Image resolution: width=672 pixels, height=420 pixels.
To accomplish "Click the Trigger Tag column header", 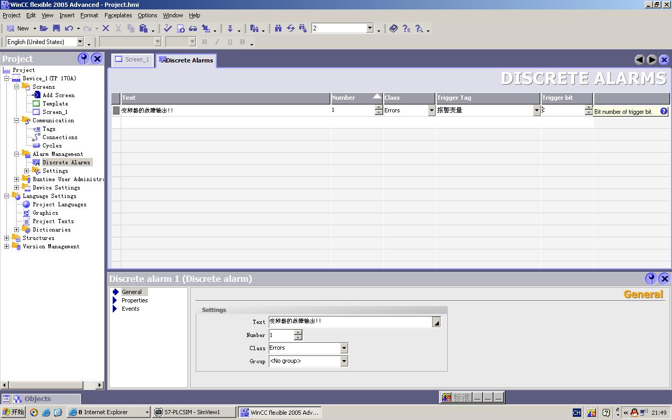I will pyautogui.click(x=488, y=98).
